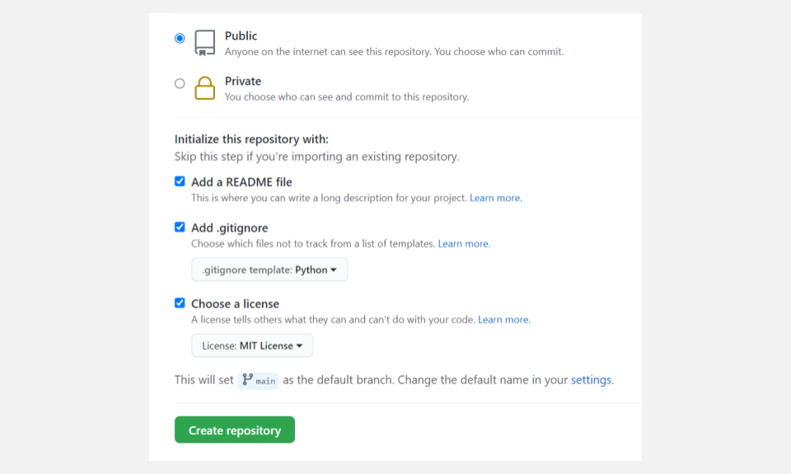Click the Add a README file label text
This screenshot has width=791, height=474.
coord(241,182)
